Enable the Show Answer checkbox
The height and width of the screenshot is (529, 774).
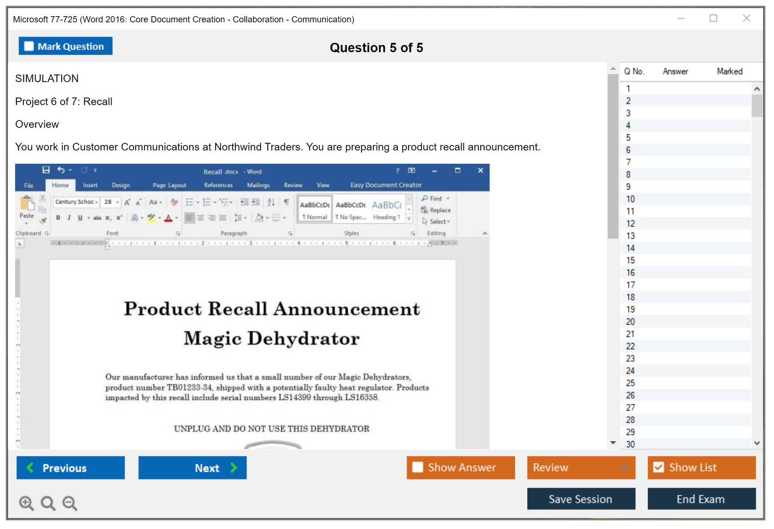418,467
